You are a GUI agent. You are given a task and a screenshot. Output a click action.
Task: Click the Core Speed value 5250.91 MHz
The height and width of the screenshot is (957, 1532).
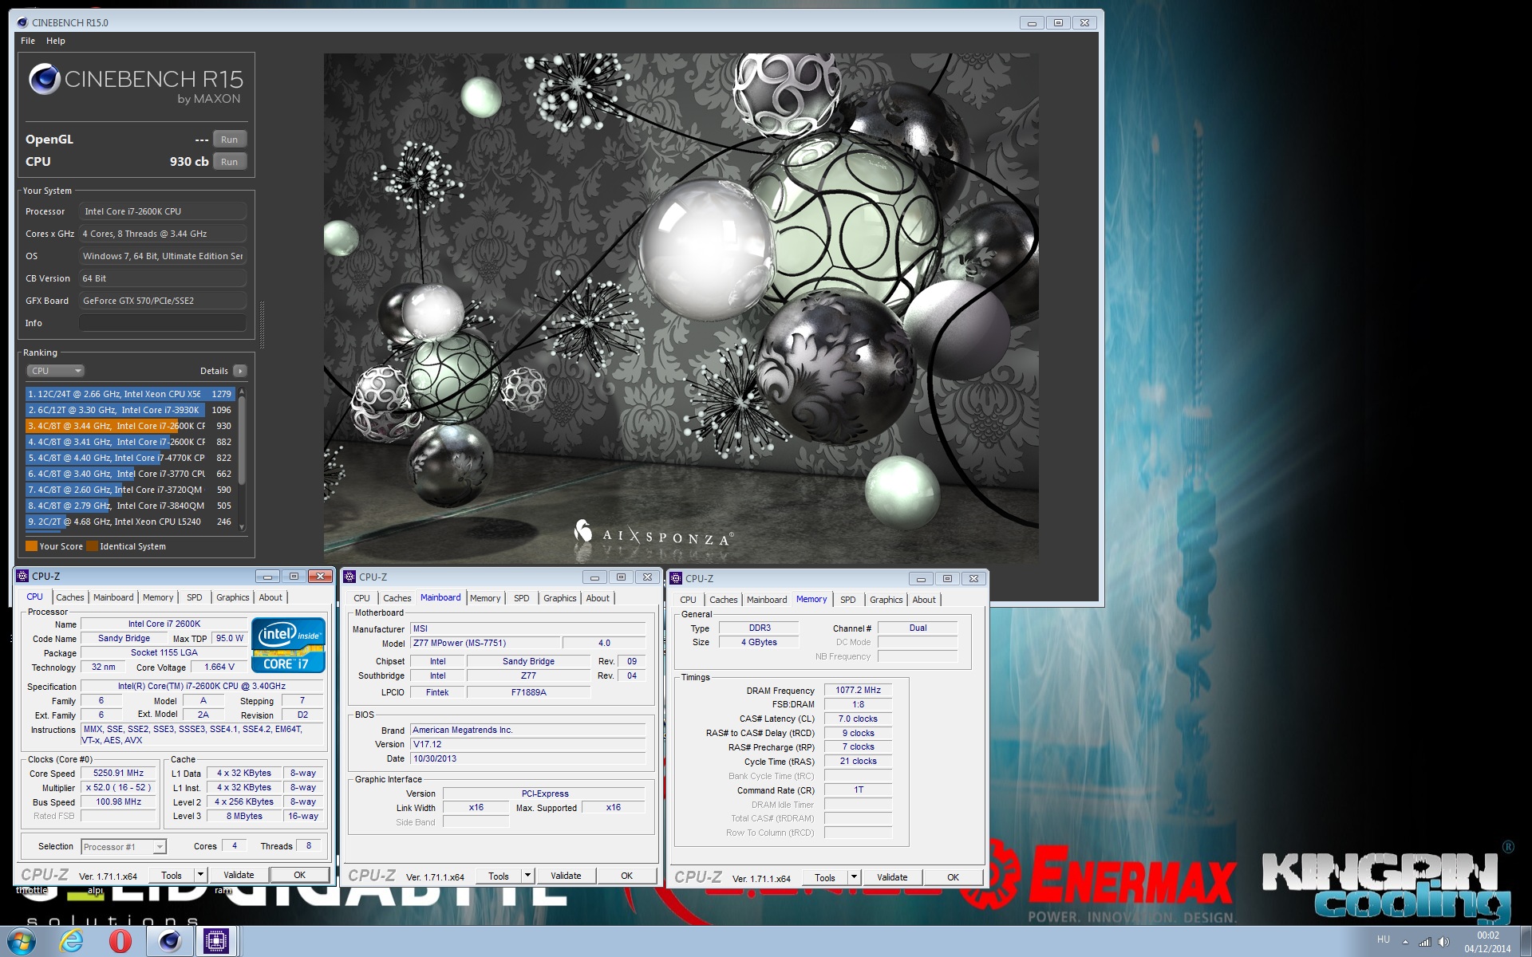[x=118, y=773]
